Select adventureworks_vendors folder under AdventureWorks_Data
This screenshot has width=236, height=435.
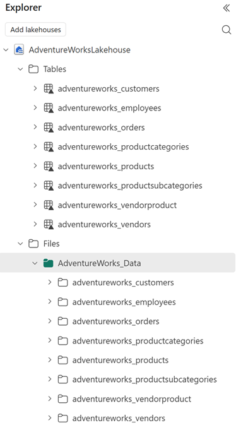point(119,418)
